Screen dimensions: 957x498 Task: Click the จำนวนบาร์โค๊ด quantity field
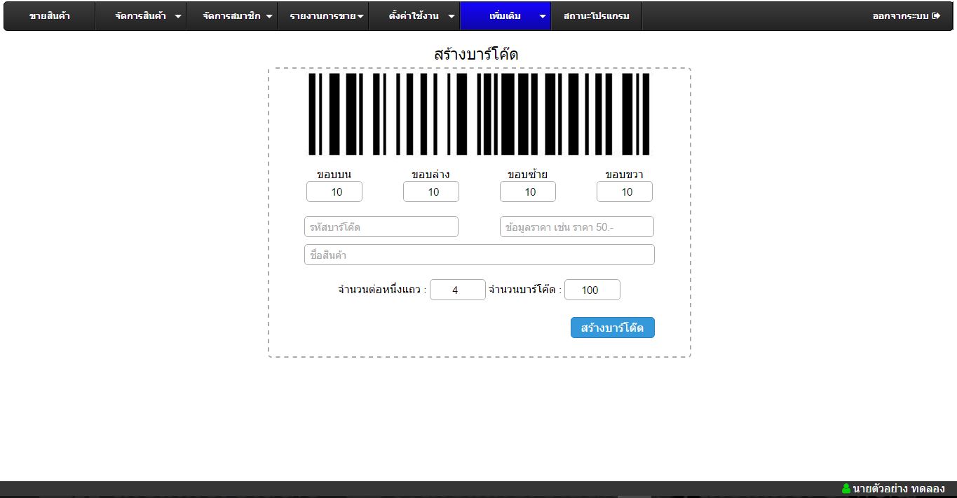click(x=592, y=290)
